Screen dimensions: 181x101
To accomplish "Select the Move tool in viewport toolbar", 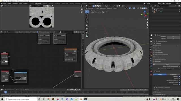I will point(87,19).
